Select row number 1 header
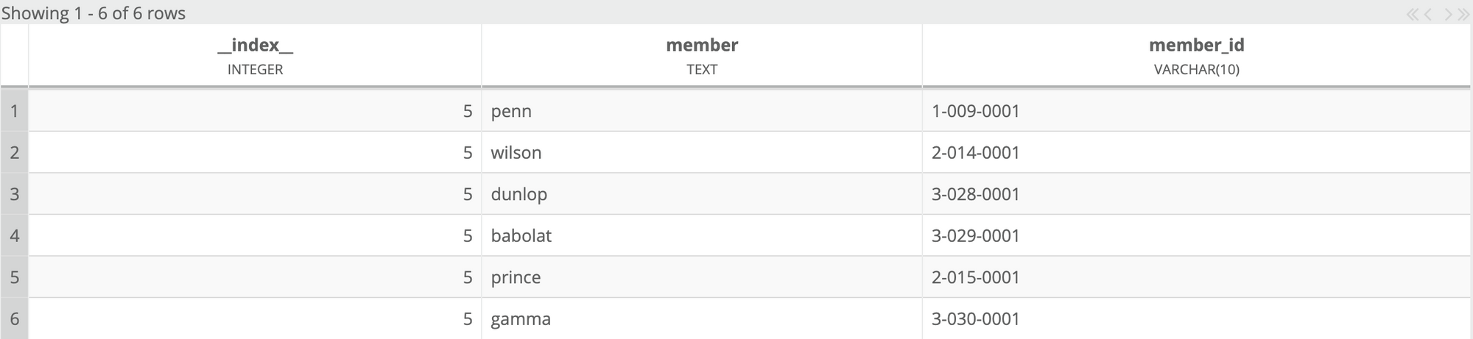1473x339 pixels. coord(14,111)
